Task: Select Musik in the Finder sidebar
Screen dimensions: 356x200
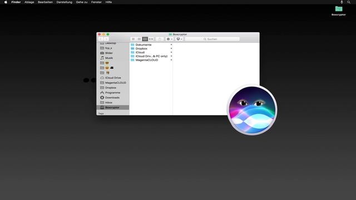Action: click(x=113, y=58)
